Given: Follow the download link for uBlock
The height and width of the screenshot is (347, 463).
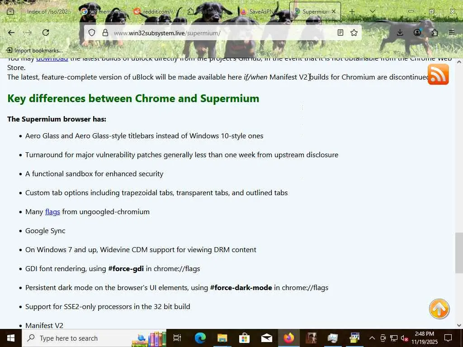Looking at the screenshot, I should (x=52, y=59).
